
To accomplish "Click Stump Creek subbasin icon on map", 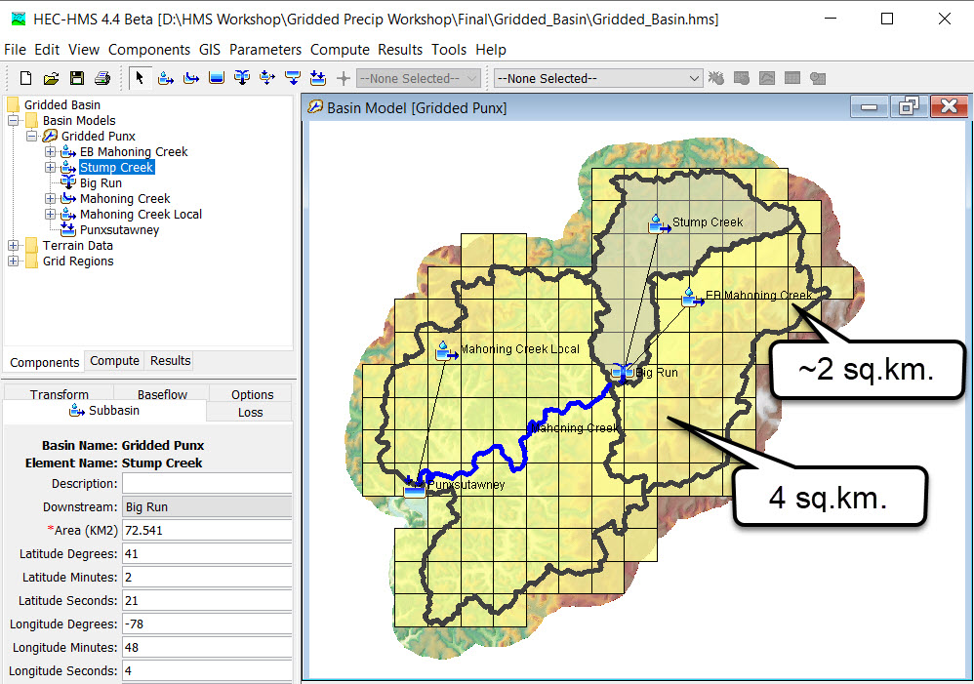I will click(x=658, y=224).
